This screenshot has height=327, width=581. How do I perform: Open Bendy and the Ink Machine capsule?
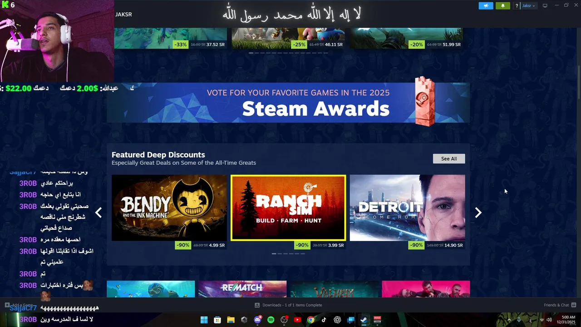point(169,208)
